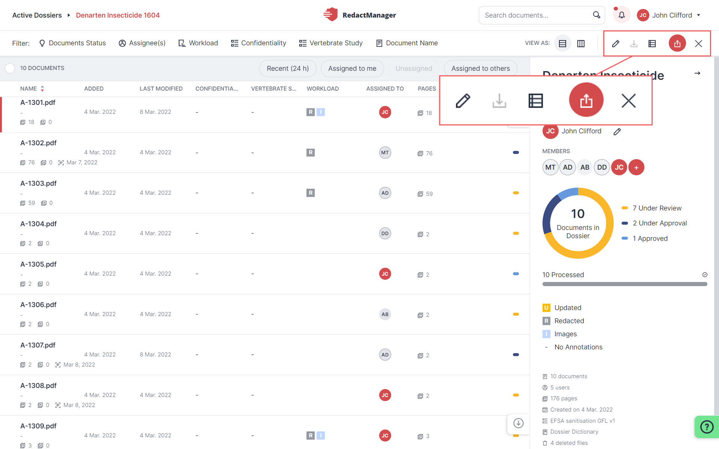Select member avatar MT
The image size is (719, 449).
[550, 167]
